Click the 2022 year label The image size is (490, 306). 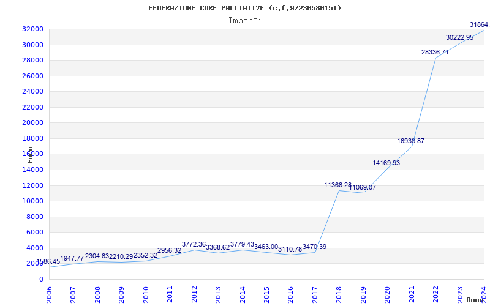pos(436,295)
